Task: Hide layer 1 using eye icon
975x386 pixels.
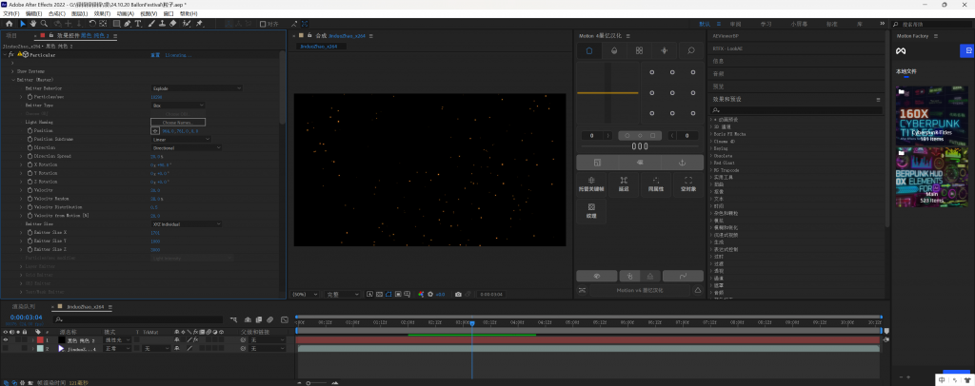Action: [x=5, y=339]
